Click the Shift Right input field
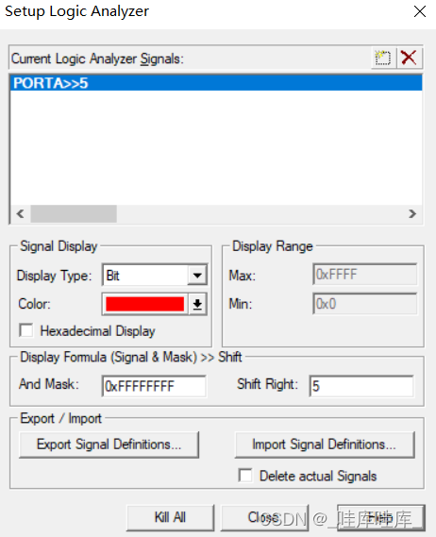Screen dimensions: 436x537 click(x=361, y=386)
